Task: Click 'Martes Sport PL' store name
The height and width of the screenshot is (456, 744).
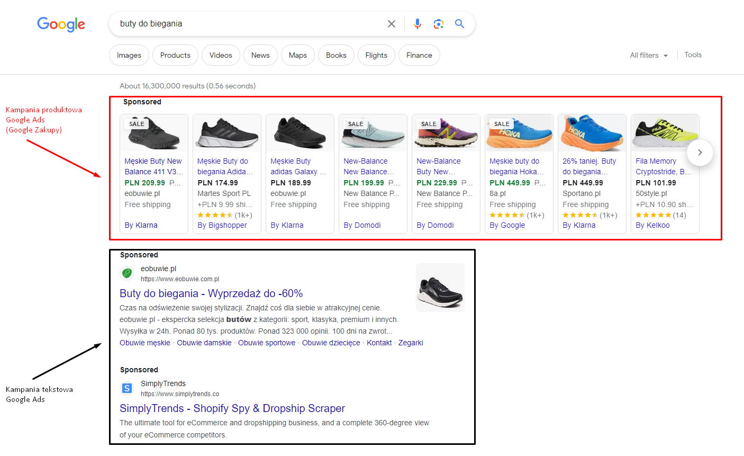Action: pos(224,193)
